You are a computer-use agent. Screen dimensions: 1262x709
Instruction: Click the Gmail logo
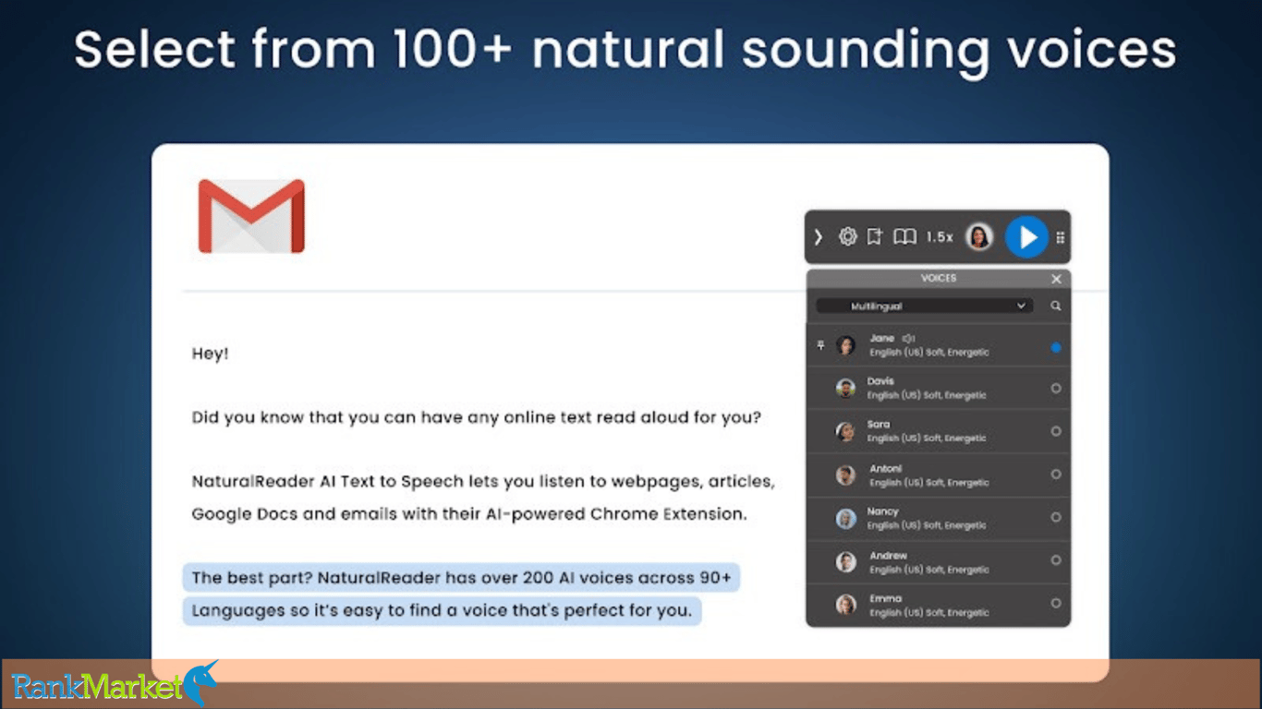[x=251, y=216]
